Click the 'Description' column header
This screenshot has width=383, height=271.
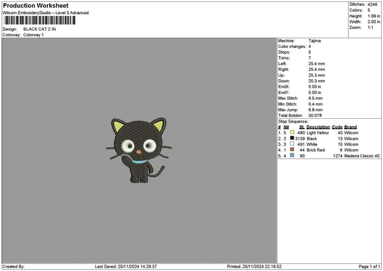pos(318,127)
